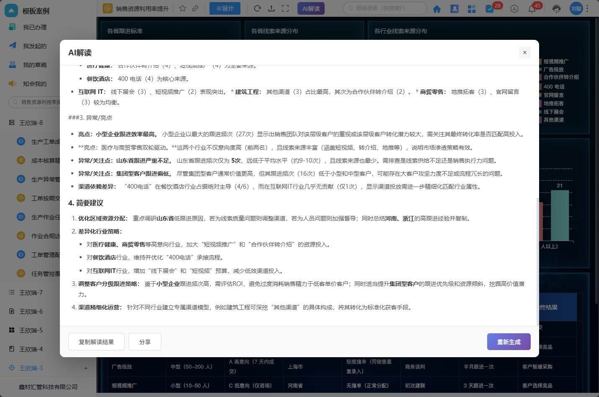
Task: Open 我已办理 in the sidebar
Action: coord(35,27)
